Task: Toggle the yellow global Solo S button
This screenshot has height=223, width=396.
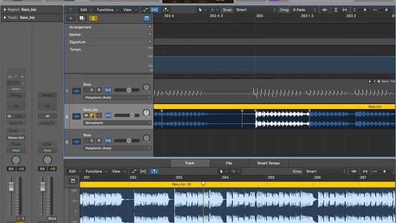Action: tap(93, 18)
